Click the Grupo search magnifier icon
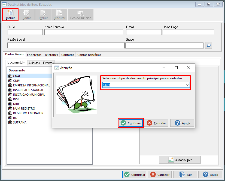225x181 pixels. [x=208, y=46]
